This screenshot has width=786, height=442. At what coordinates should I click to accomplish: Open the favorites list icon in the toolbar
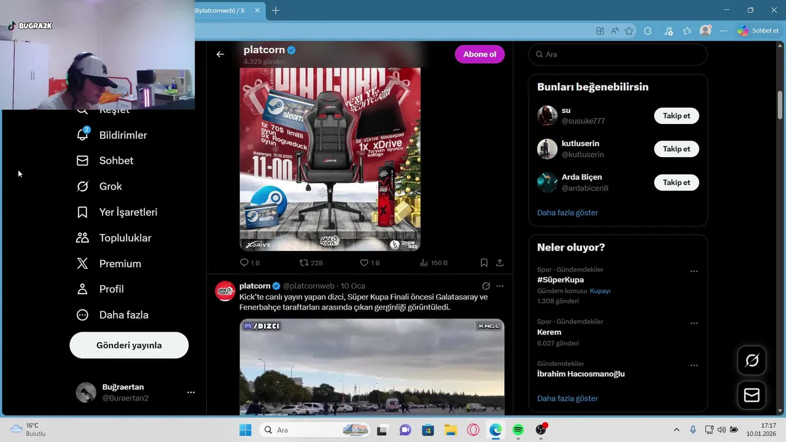pos(687,31)
